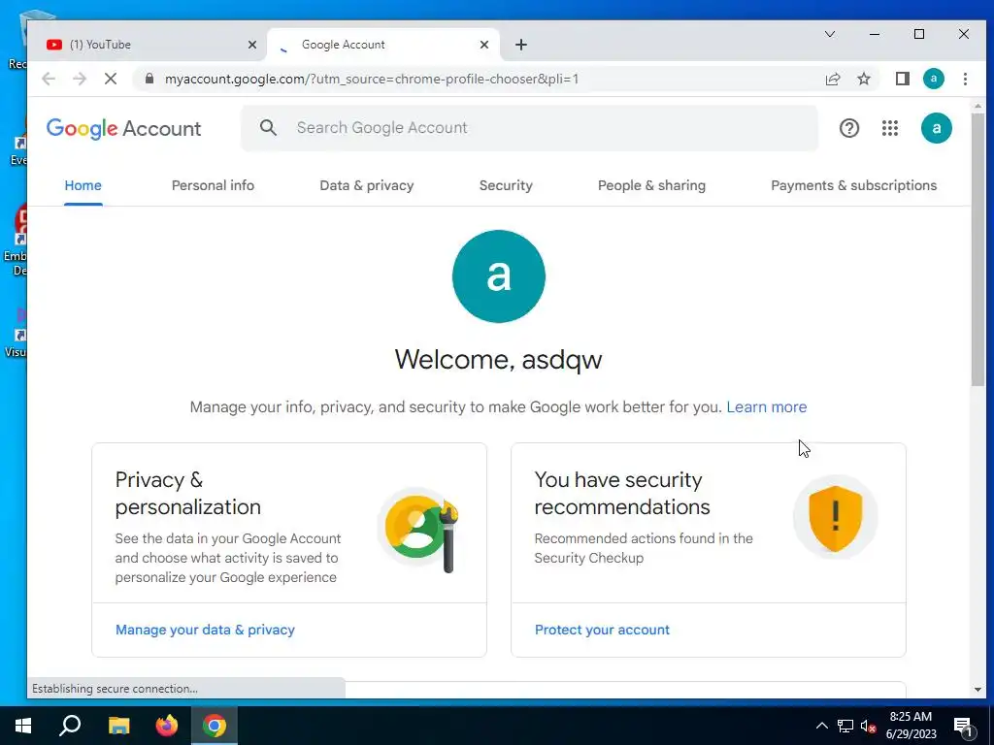The width and height of the screenshot is (994, 745).
Task: Open Protect your account link
Action: (602, 630)
